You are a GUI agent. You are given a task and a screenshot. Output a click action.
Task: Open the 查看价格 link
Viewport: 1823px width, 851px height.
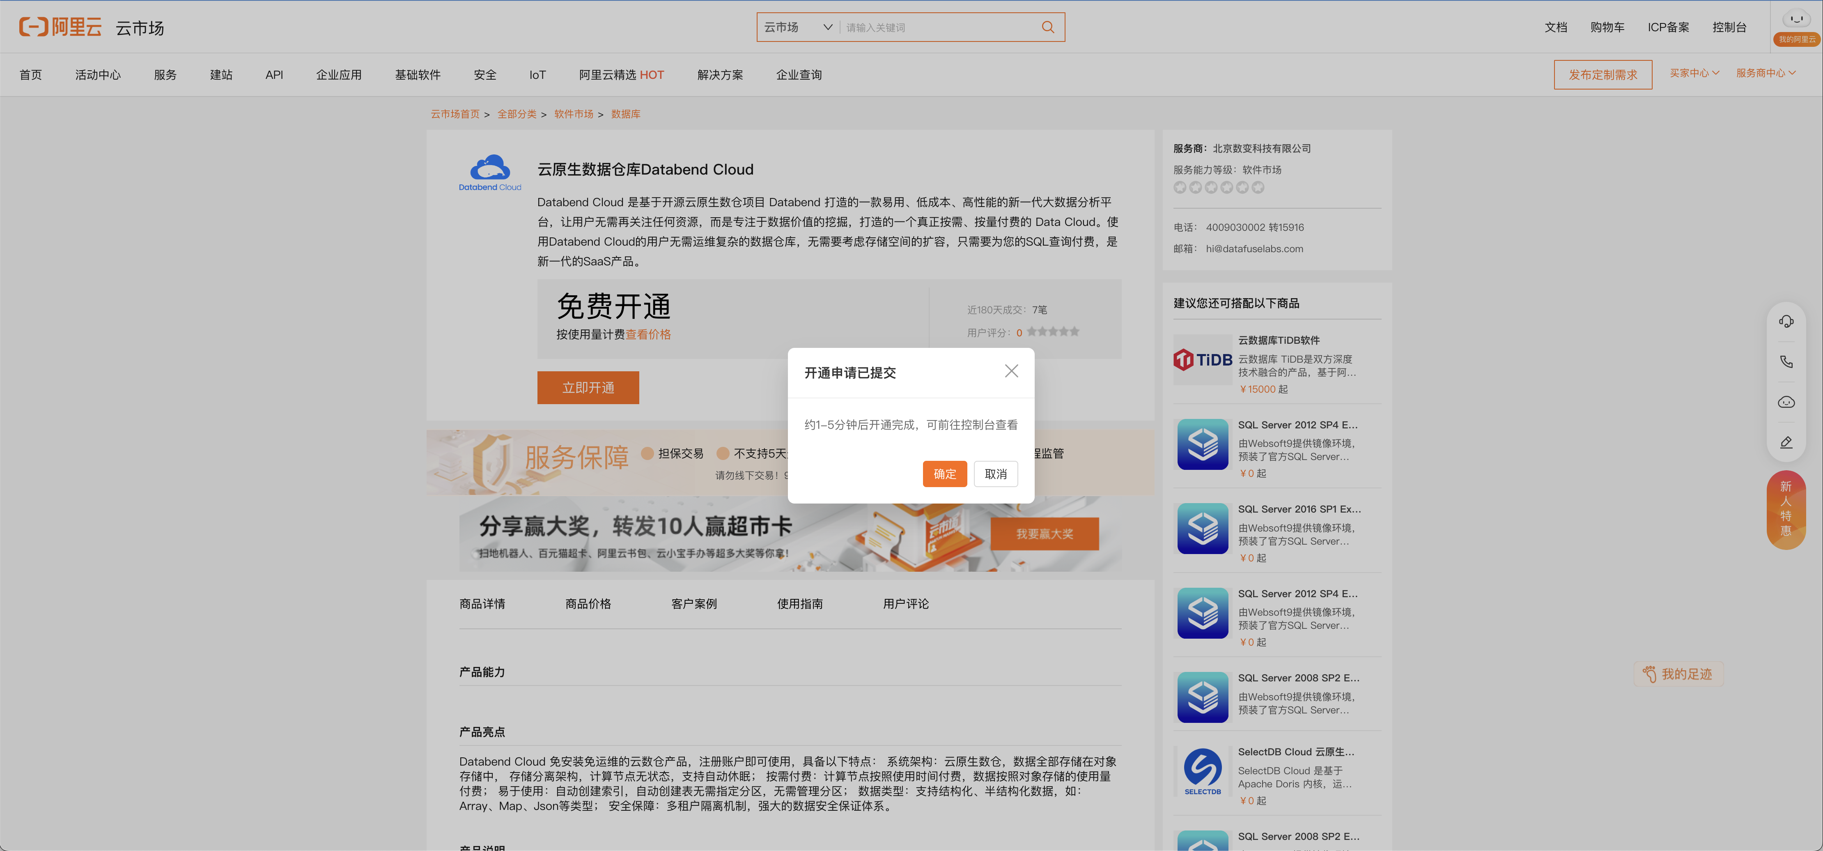click(647, 334)
